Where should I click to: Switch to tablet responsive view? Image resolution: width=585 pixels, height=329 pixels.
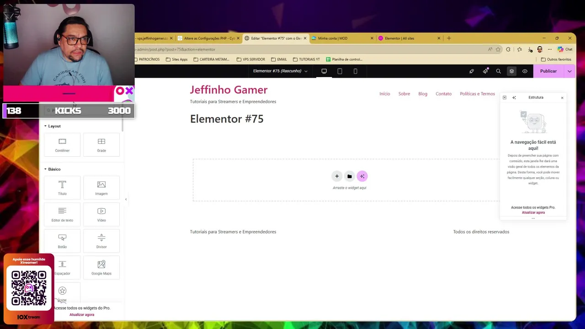[x=340, y=71]
